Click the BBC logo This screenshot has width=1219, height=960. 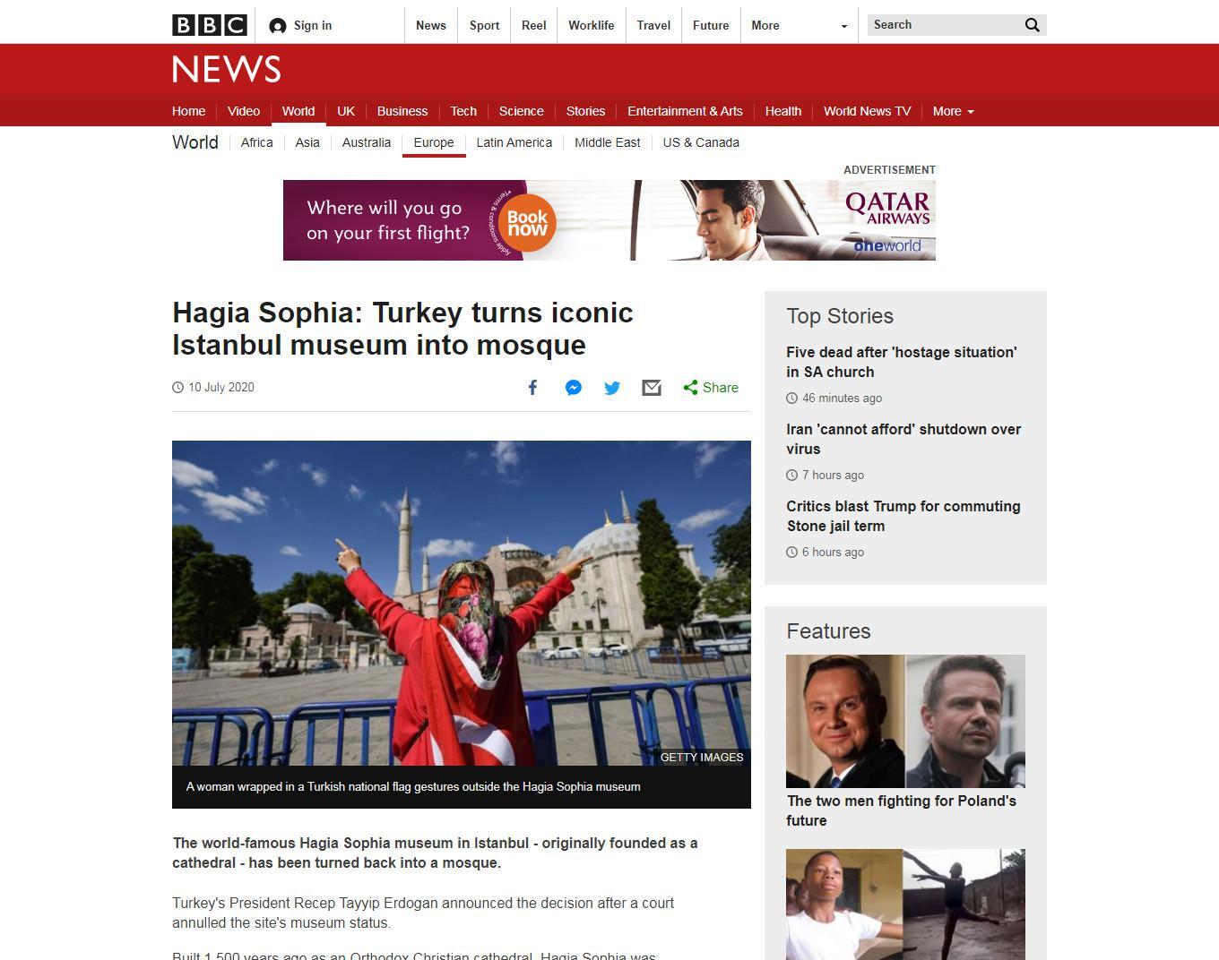[210, 25]
